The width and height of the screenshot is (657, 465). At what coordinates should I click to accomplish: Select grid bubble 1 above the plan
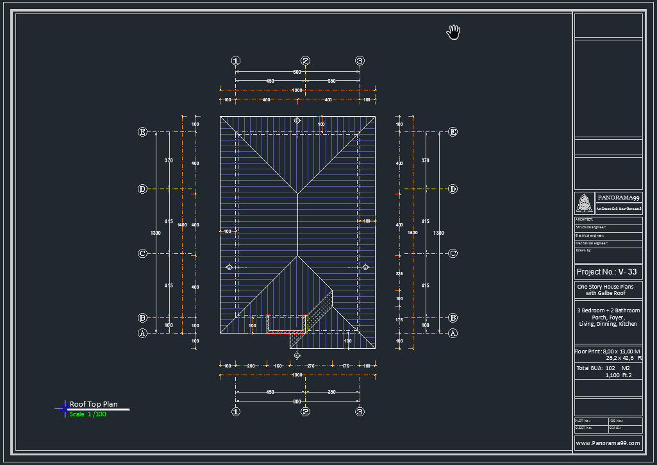[236, 61]
